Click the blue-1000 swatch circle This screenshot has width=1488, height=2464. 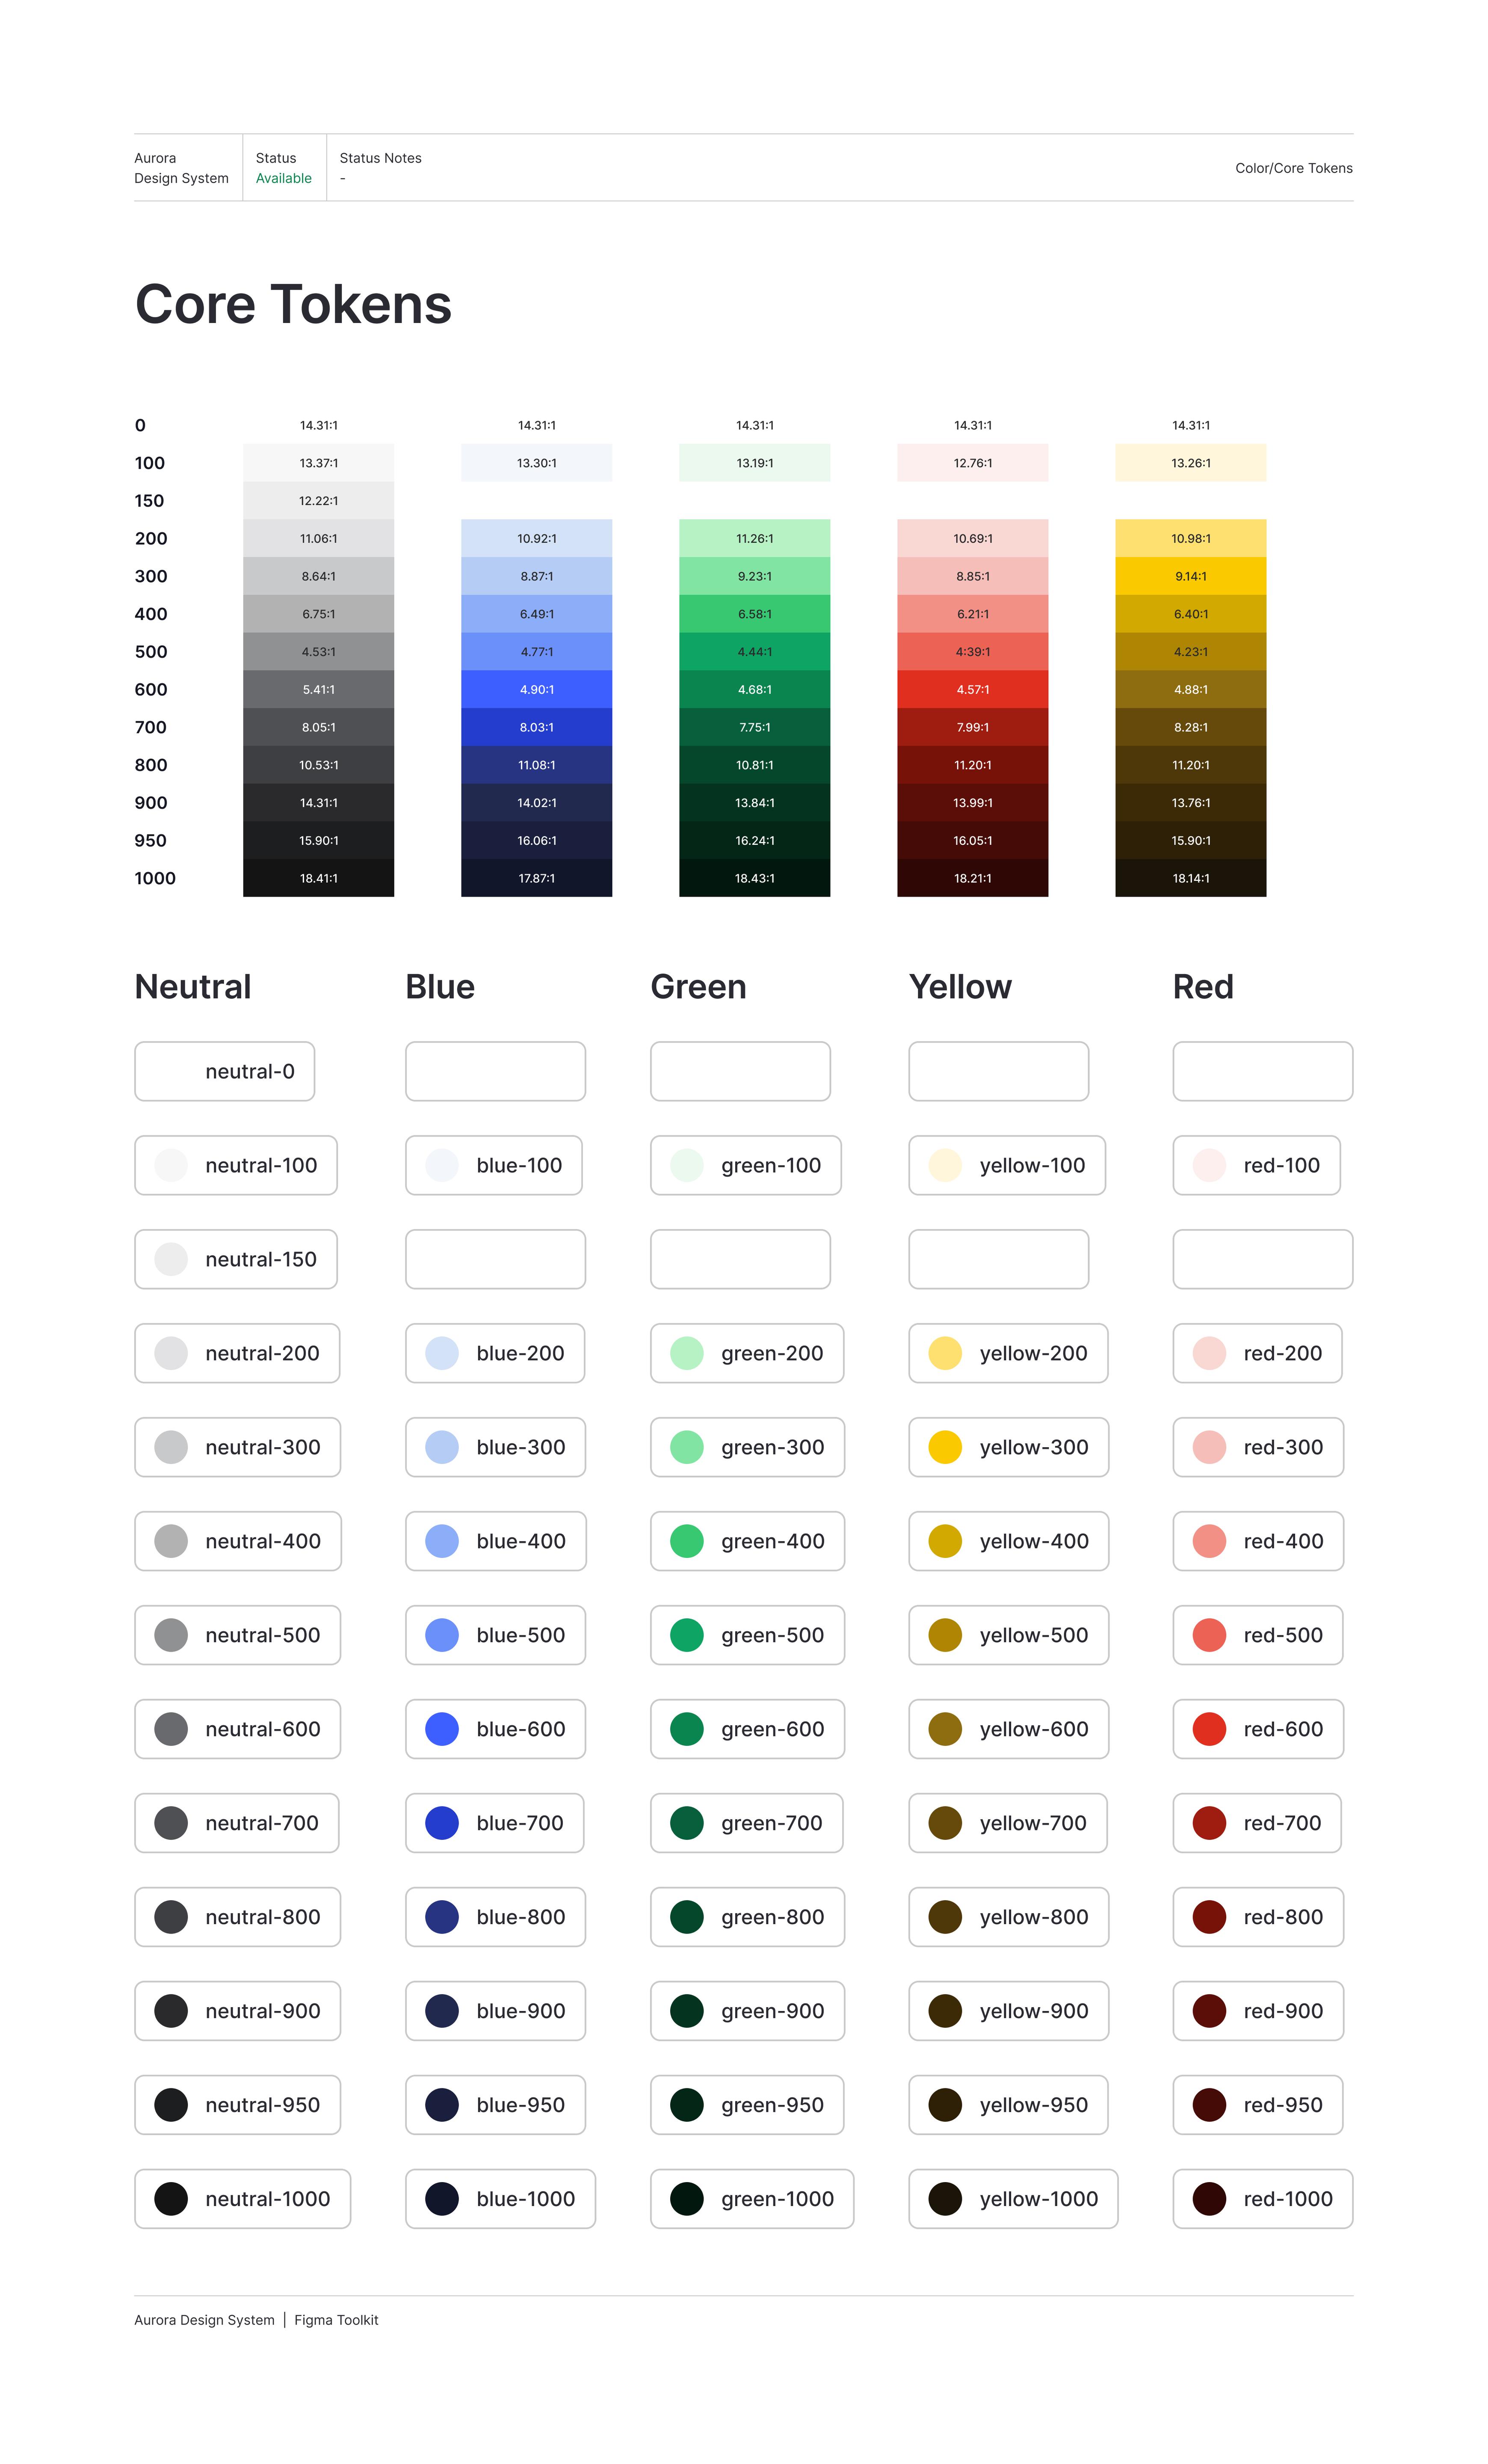(442, 2199)
